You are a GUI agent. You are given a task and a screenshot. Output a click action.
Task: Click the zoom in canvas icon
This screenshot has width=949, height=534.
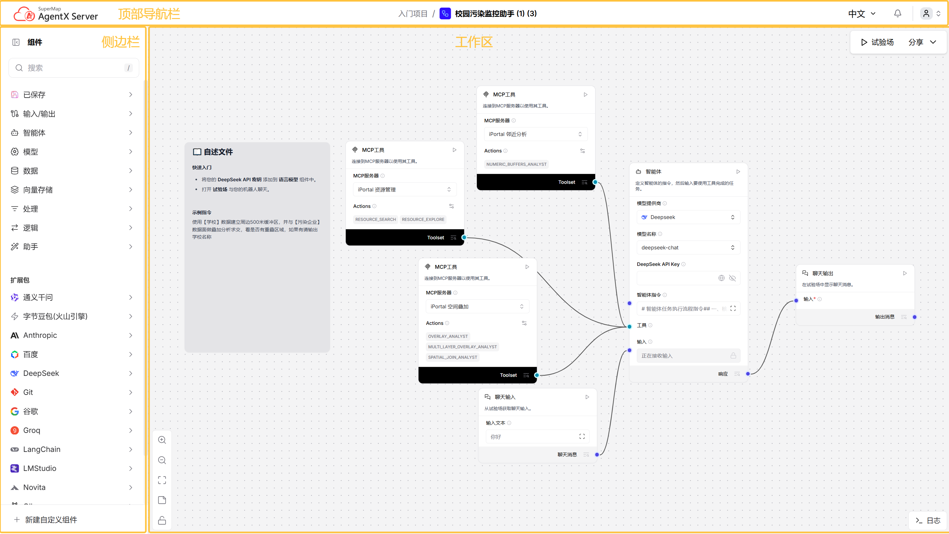point(162,440)
